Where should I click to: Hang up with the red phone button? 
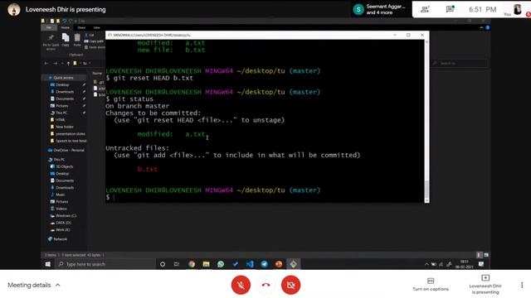(265, 285)
